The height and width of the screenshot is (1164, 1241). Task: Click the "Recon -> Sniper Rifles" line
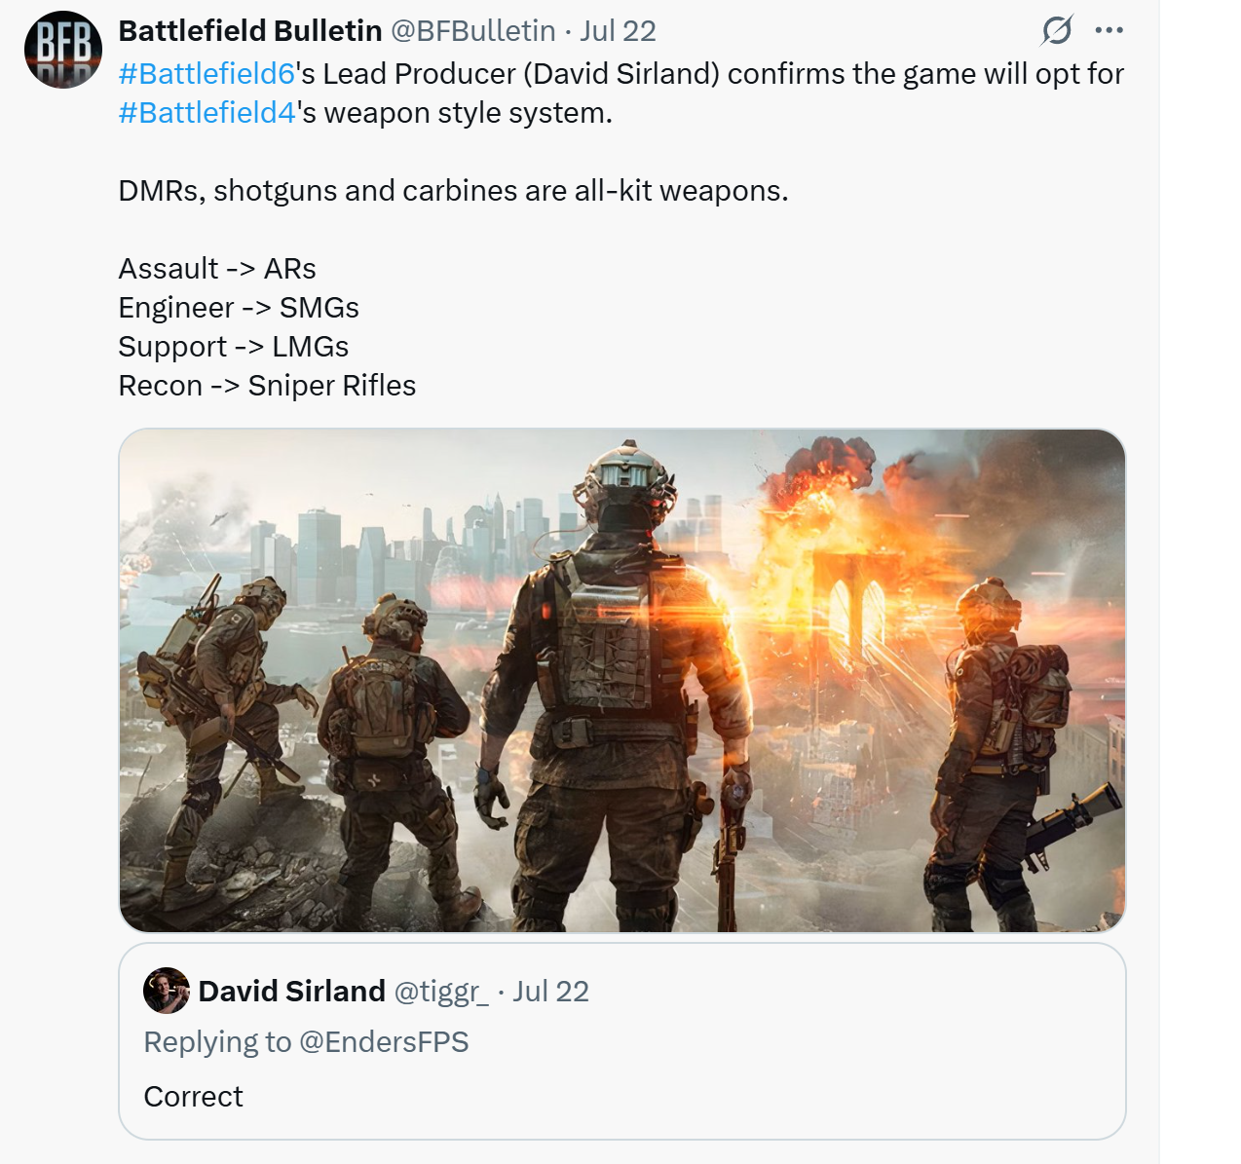click(267, 386)
